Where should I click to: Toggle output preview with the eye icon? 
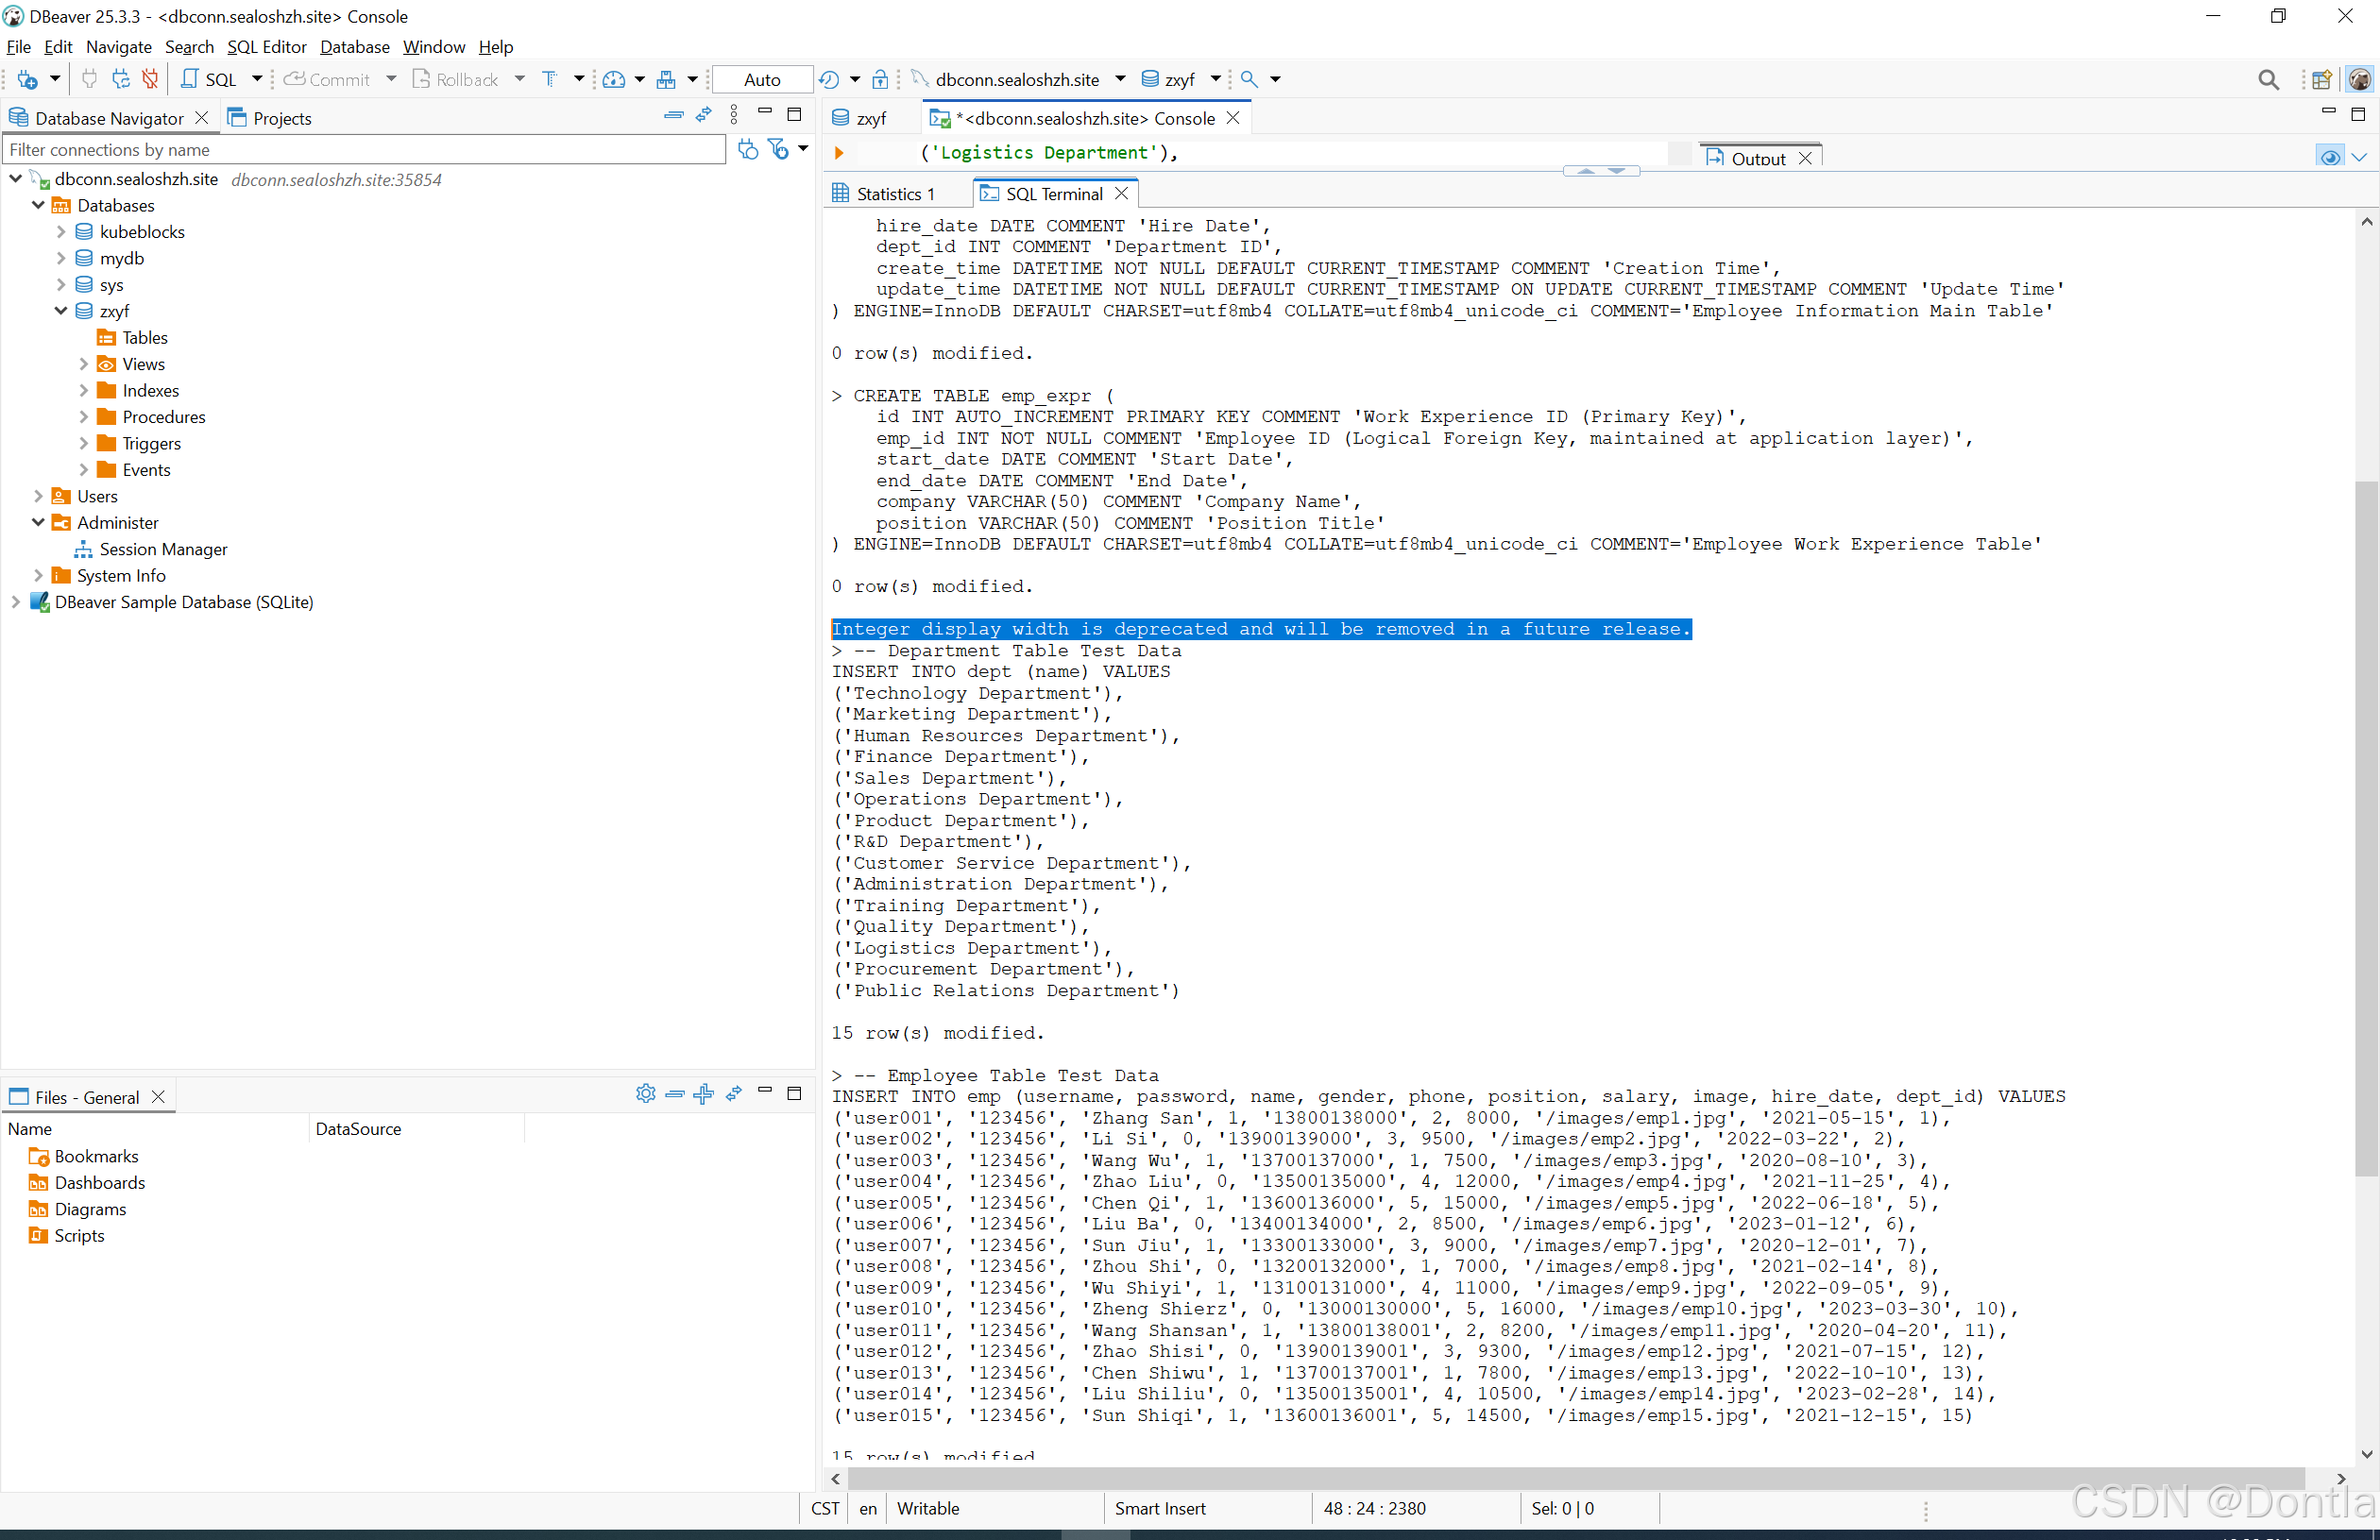tap(2330, 156)
